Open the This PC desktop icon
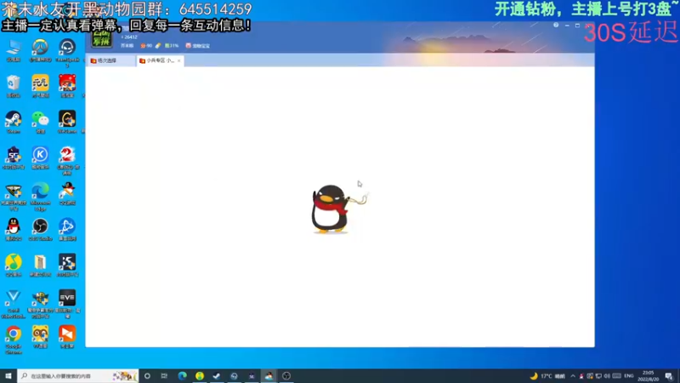Image resolution: width=680 pixels, height=383 pixels. (x=14, y=49)
